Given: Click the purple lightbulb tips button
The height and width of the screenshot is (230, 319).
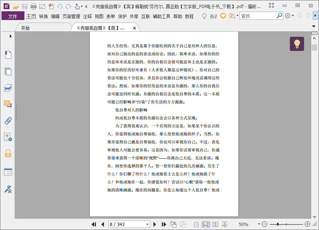Looking at the screenshot, I should tap(297, 44).
